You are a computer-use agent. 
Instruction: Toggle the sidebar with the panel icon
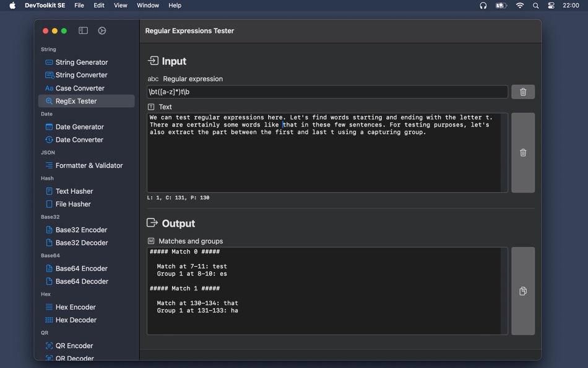click(83, 31)
